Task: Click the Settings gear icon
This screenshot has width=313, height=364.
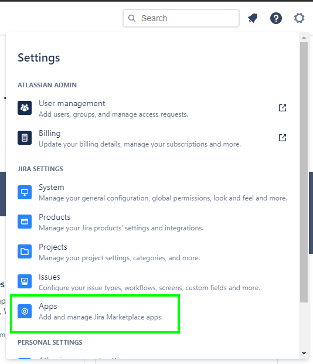Action: point(299,18)
